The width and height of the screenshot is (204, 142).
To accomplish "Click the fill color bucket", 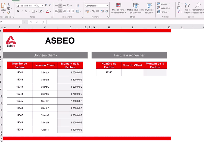I will (x=41, y=11).
